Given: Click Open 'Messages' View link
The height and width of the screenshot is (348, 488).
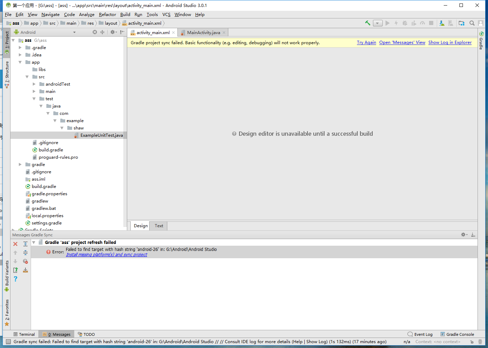Looking at the screenshot, I should tap(402, 42).
